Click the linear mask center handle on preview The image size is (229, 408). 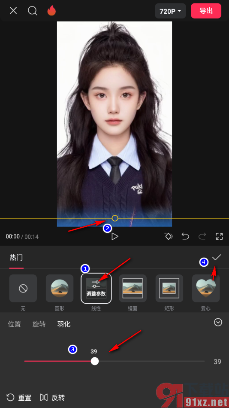pos(115,218)
